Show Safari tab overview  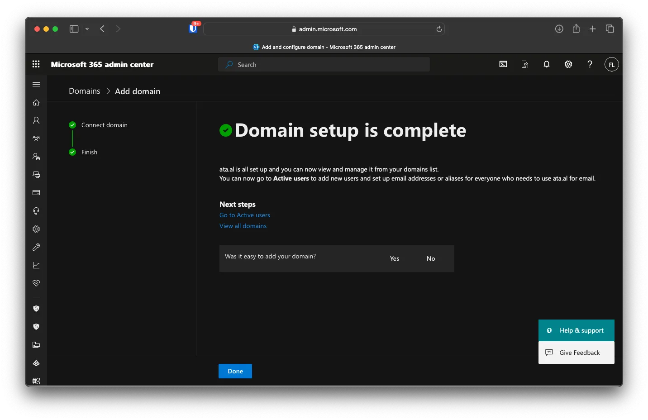point(610,29)
